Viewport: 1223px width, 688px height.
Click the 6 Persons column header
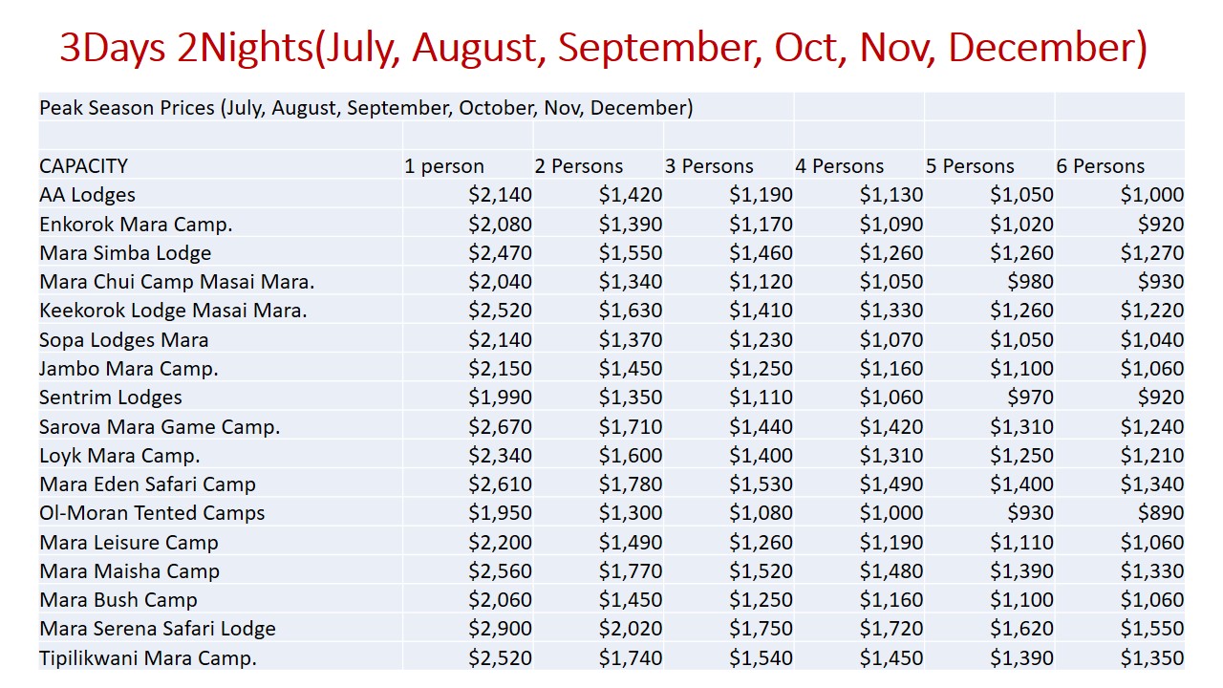point(1100,166)
